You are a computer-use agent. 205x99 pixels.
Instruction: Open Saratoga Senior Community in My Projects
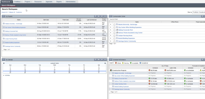(13, 46)
